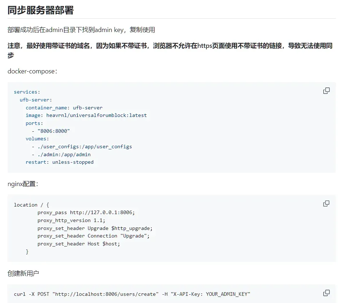Click the proxy_set_header Host $host; line
Image resolution: width=338 pixels, height=303 pixels.
point(79,244)
